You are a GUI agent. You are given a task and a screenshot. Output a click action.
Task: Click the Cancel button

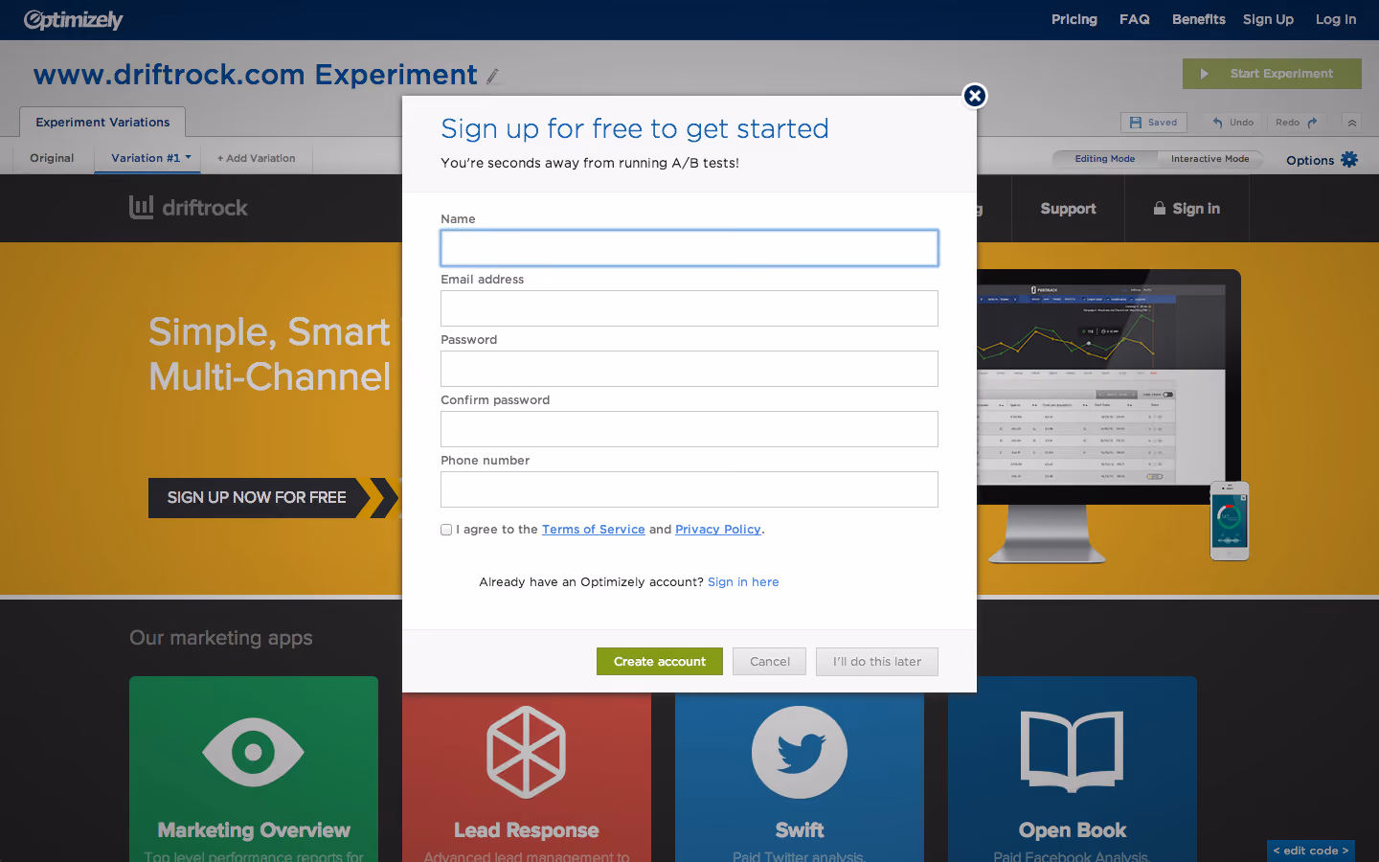coord(770,662)
